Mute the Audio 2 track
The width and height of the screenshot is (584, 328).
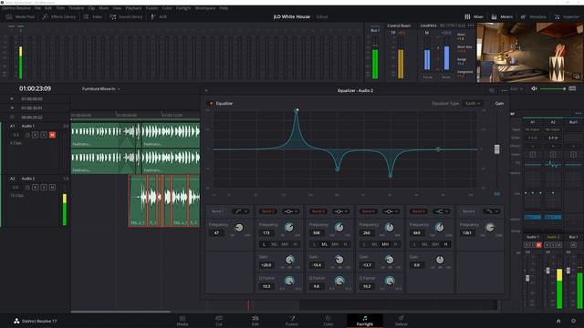(x=52, y=187)
